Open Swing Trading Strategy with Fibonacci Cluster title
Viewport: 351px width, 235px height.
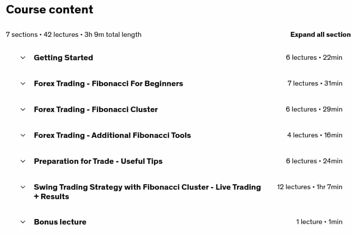pyautogui.click(x=147, y=192)
